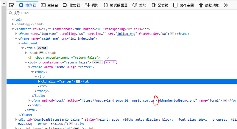Collapse the tbody node
Viewport: 237px width, 129px height.
click(x=32, y=72)
